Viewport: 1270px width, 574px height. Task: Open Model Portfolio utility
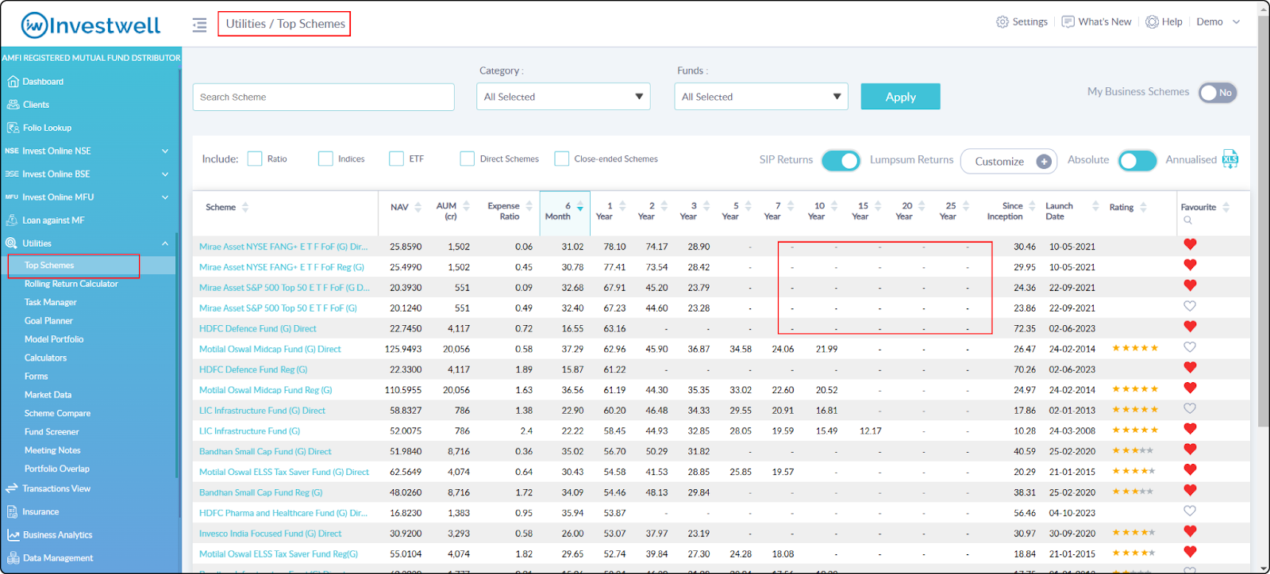click(54, 339)
